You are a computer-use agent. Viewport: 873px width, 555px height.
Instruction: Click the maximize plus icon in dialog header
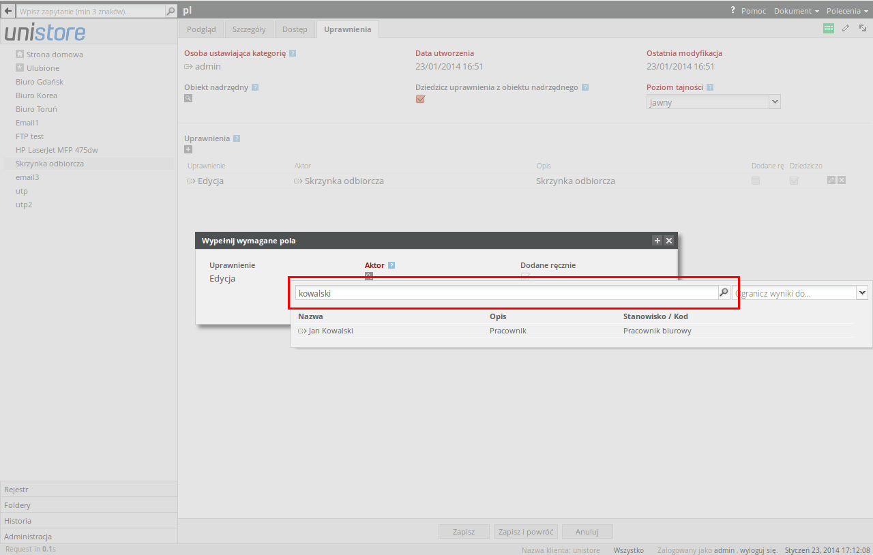pyautogui.click(x=657, y=241)
